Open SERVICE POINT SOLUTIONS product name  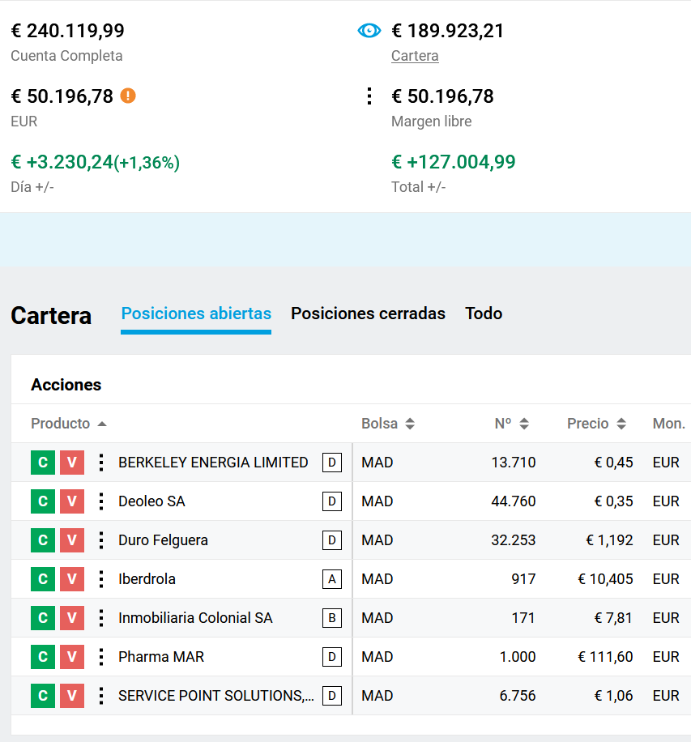tap(215, 695)
